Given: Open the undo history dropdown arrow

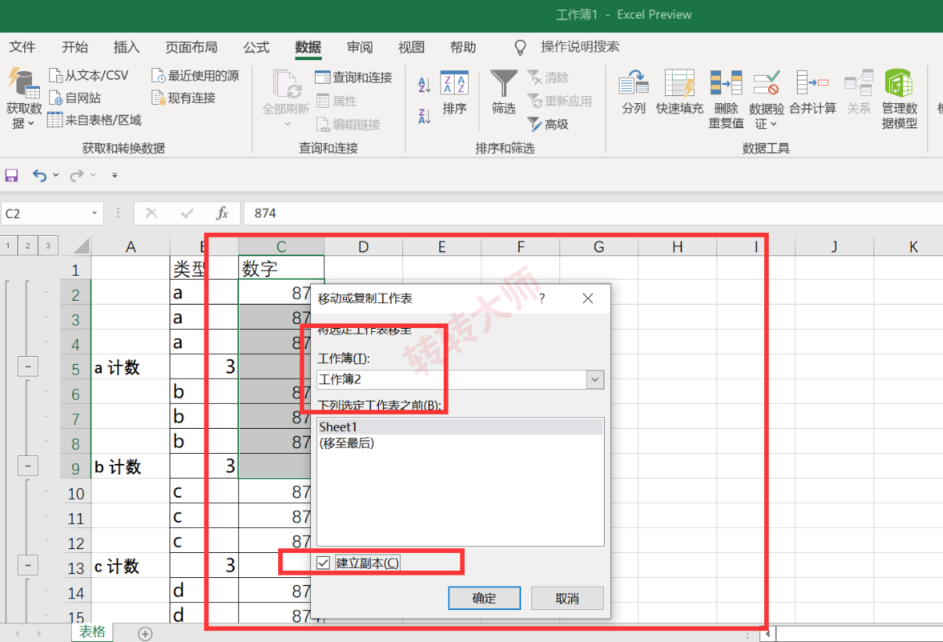Looking at the screenshot, I should click(55, 176).
